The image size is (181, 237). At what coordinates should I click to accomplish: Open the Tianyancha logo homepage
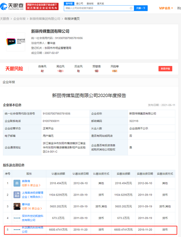click(x=12, y=6)
